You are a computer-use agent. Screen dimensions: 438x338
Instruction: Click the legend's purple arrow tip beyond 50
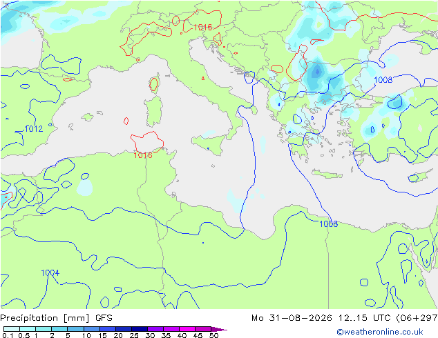click(x=219, y=329)
